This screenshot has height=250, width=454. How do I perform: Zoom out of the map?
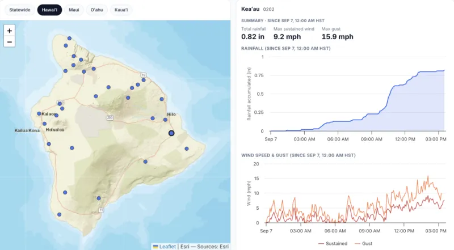click(9, 42)
